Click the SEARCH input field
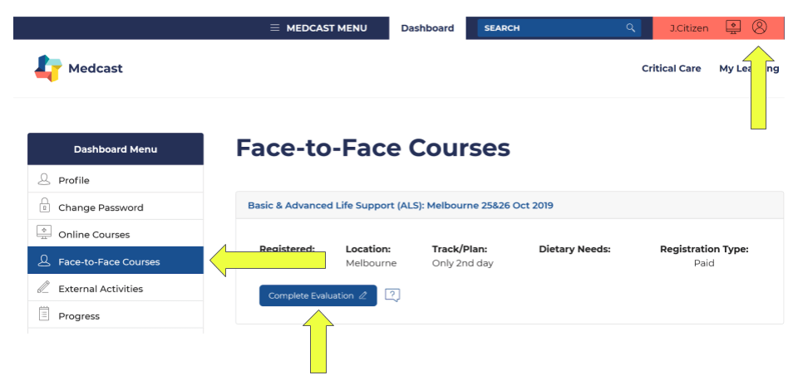The width and height of the screenshot is (798, 385). coord(559,28)
